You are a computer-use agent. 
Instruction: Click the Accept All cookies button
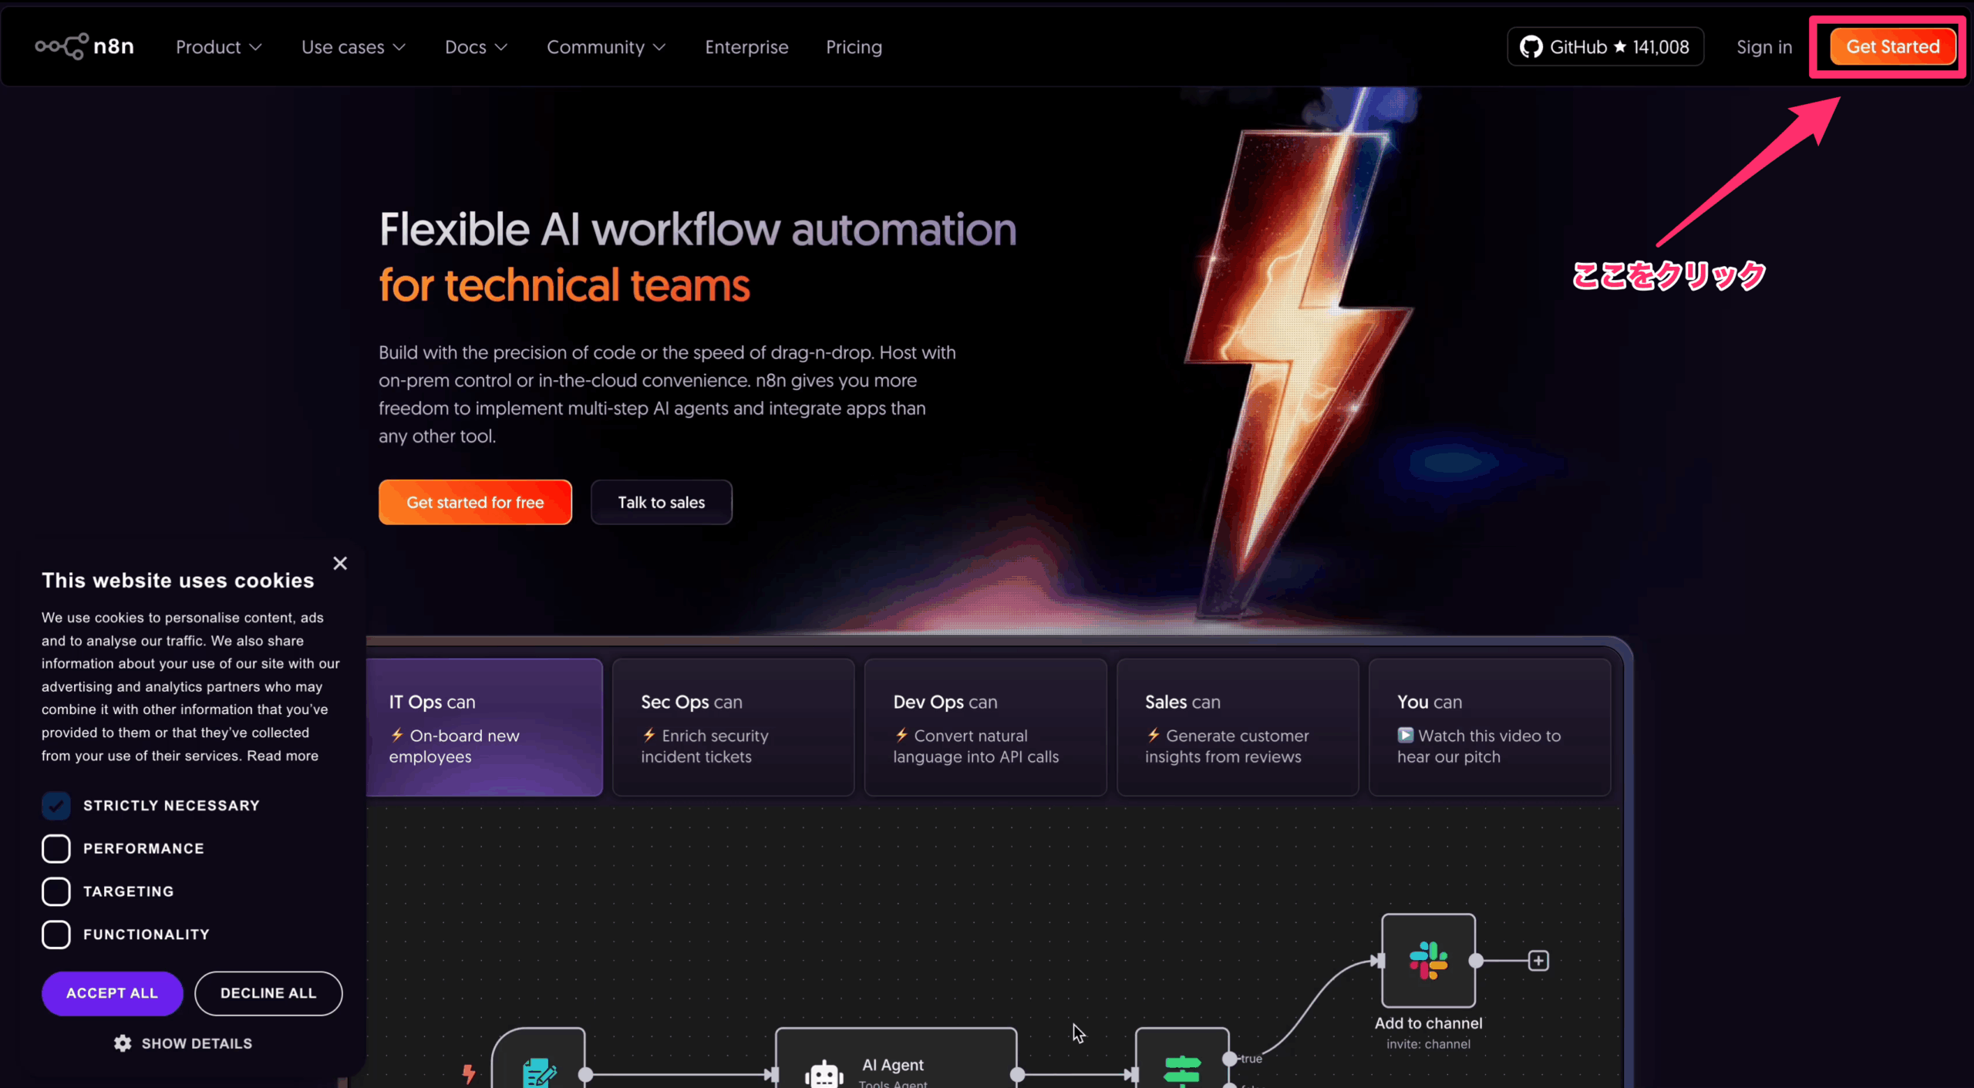tap(112, 993)
